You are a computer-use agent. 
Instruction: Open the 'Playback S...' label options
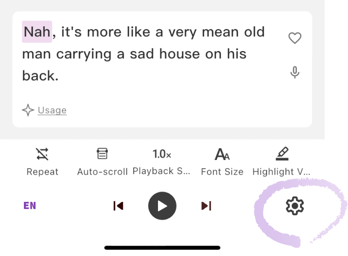tap(161, 171)
